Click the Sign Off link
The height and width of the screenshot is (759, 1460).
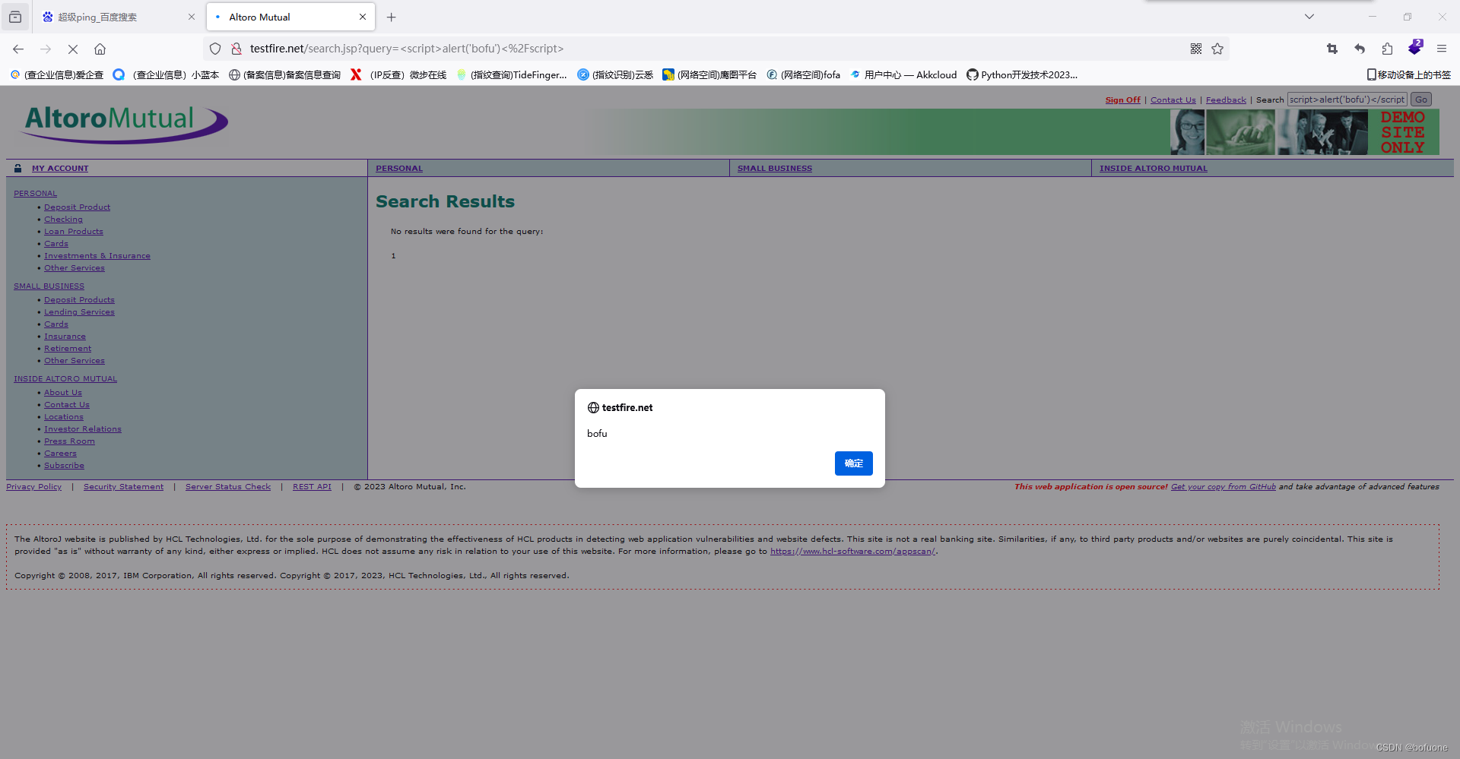1122,100
